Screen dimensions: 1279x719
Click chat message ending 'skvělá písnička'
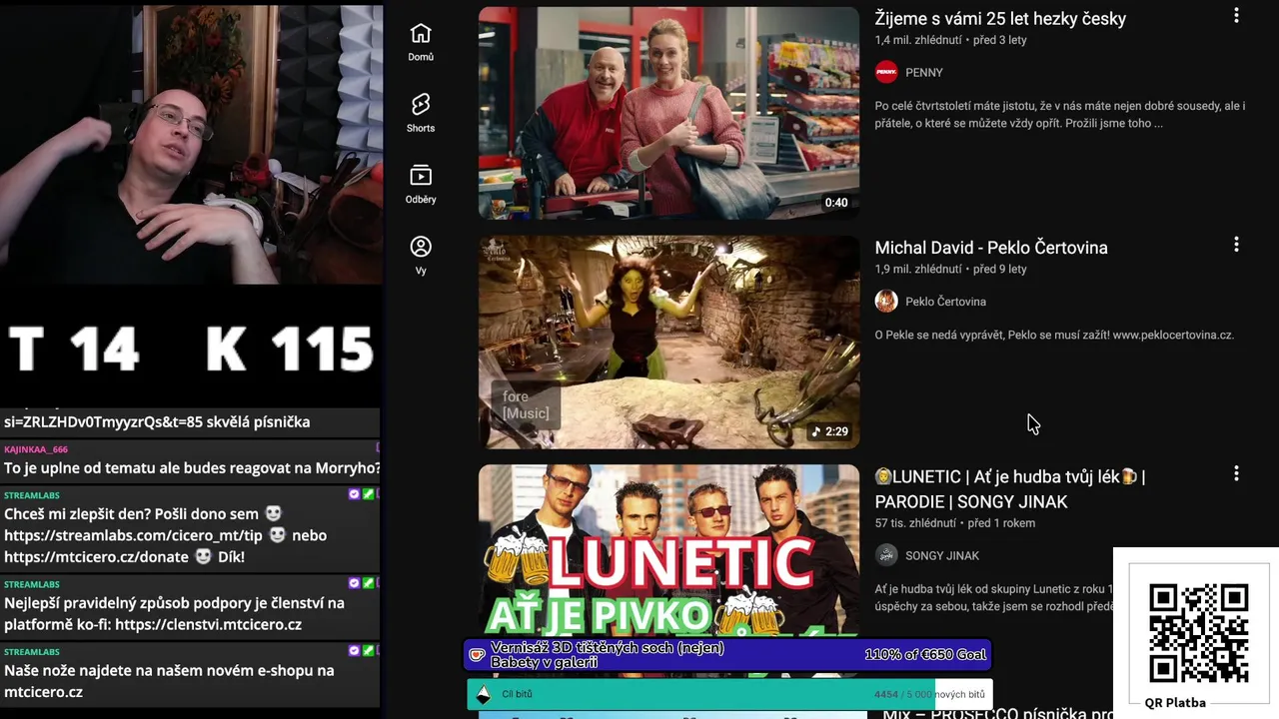click(157, 421)
